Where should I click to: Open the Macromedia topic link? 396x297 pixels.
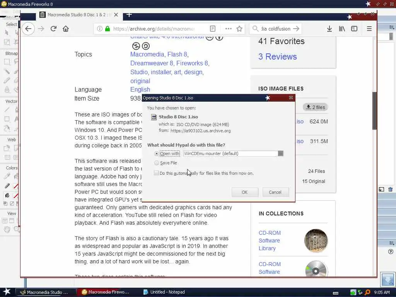tap(147, 54)
